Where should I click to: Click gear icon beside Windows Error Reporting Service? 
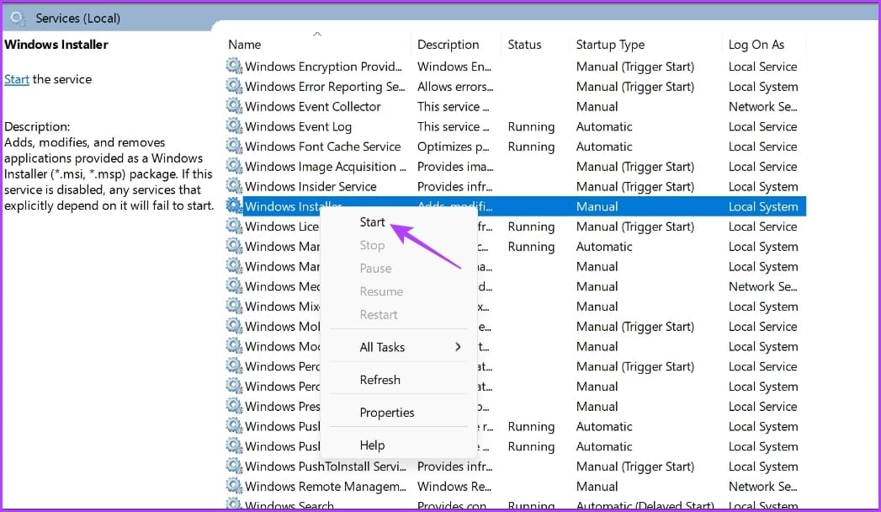234,86
